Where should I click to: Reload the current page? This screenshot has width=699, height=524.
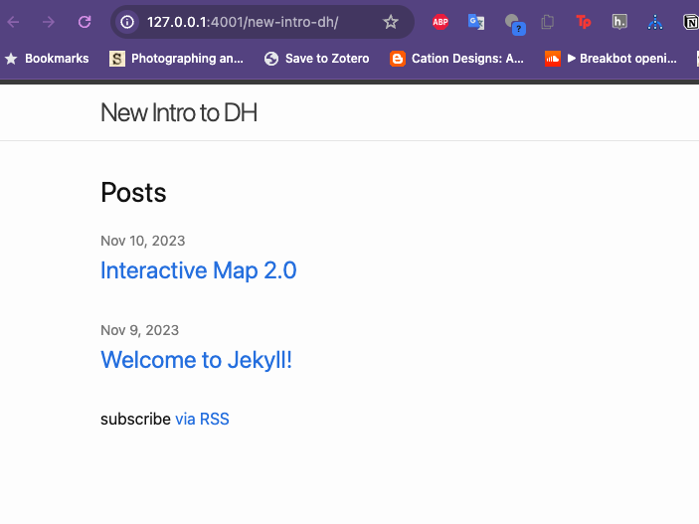pos(85,22)
